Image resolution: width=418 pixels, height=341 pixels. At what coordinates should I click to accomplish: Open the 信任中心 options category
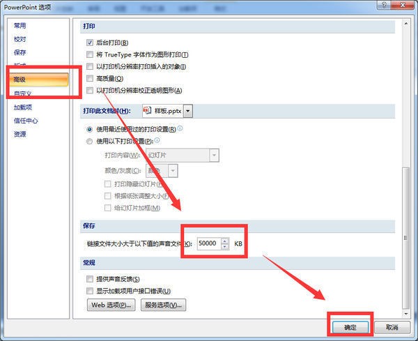coord(26,121)
